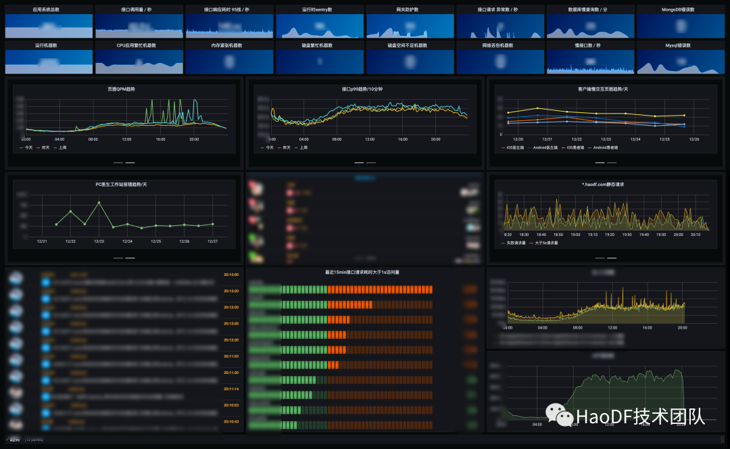730x449 pixels.
Task: Open the 页面QPM趋势 chart title menu
Action: tap(121, 89)
